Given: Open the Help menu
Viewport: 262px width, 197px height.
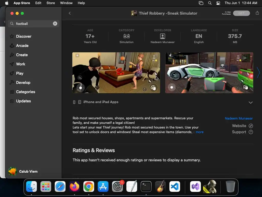Looking at the screenshot, I should pos(81,3).
